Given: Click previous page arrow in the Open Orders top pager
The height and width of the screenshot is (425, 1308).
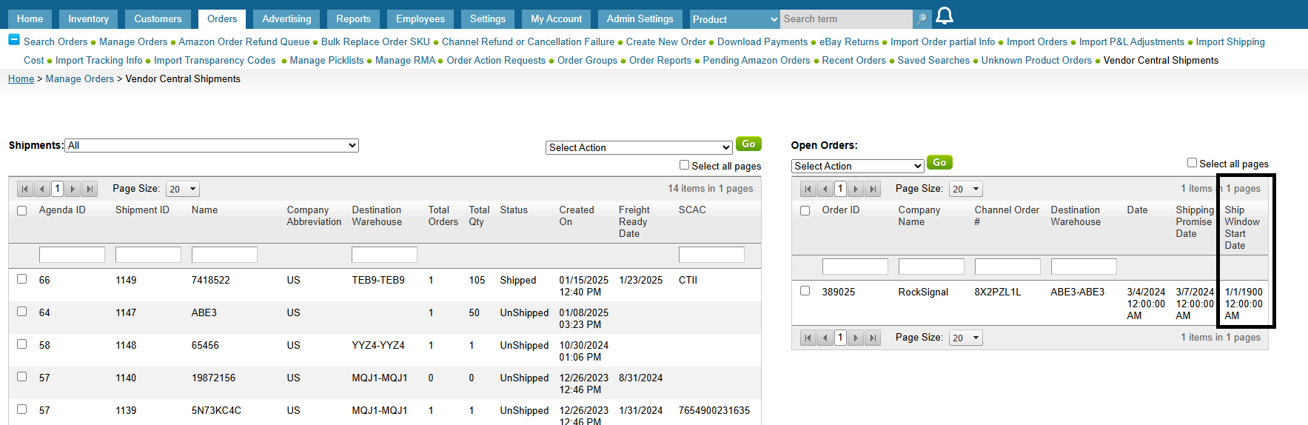Looking at the screenshot, I should click(x=825, y=189).
